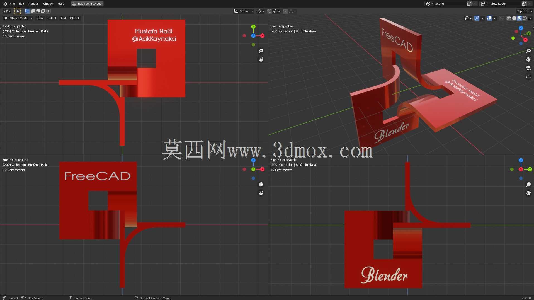Image resolution: width=534 pixels, height=300 pixels.
Task: Toggle viewport overlays display
Action: [489, 18]
